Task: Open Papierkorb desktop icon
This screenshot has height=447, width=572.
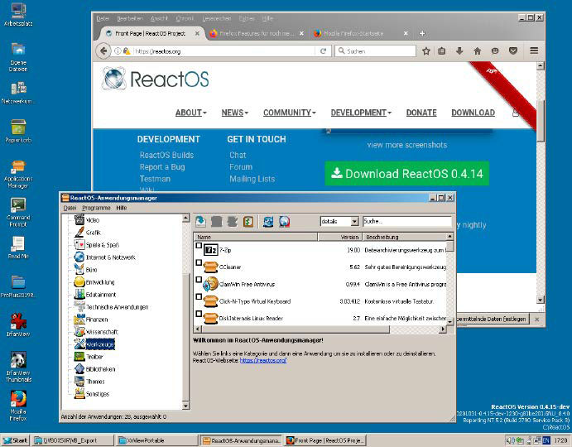Action: pyautogui.click(x=18, y=131)
